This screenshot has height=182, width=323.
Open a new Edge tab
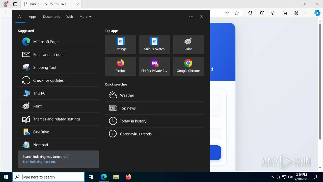86,4
